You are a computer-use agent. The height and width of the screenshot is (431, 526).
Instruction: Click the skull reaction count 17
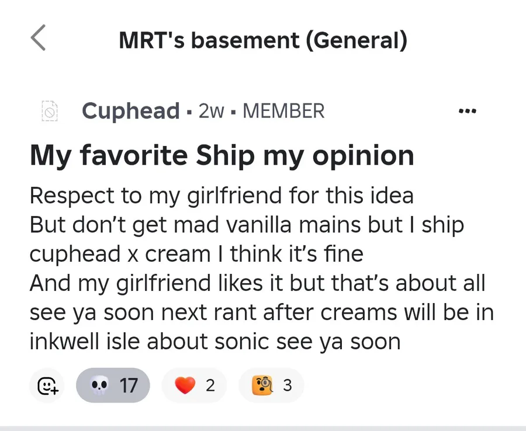click(x=129, y=385)
